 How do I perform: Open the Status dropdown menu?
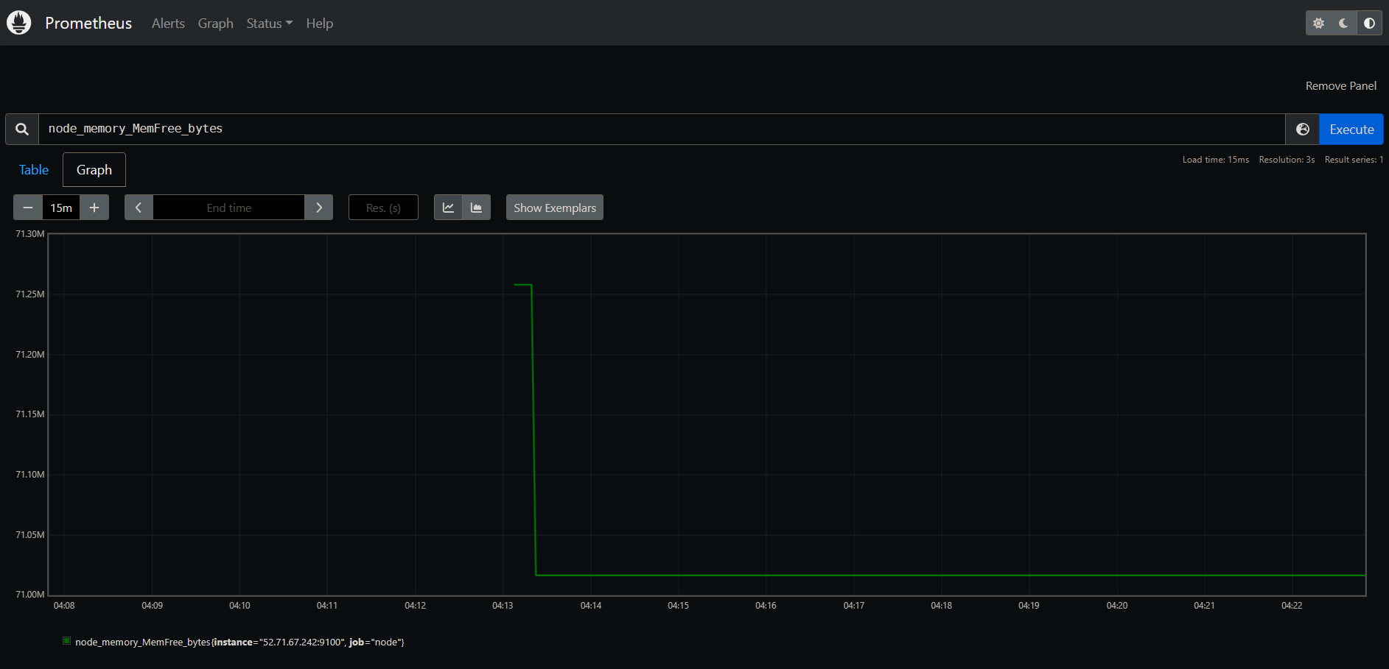[x=270, y=24]
